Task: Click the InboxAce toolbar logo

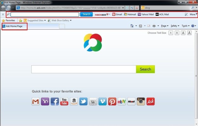Action: (102, 15)
